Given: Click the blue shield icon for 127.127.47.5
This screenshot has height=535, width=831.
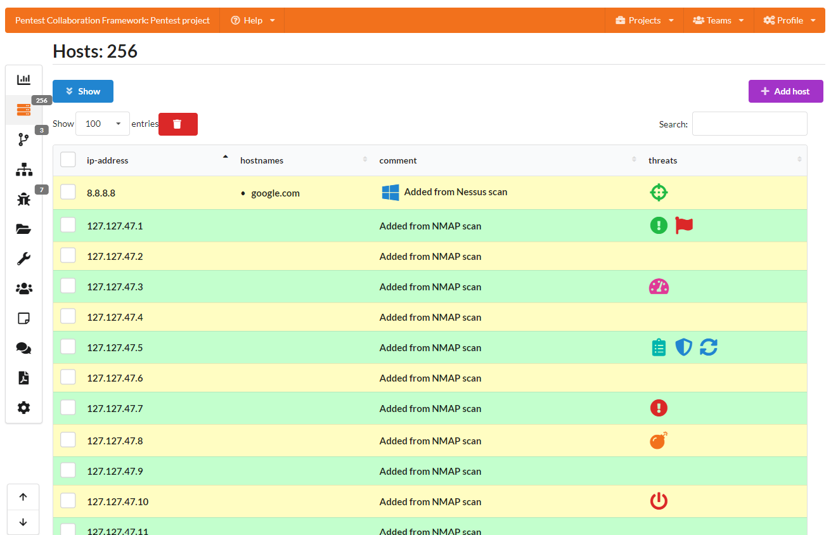Looking at the screenshot, I should click(683, 347).
